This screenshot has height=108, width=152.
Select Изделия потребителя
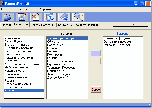coord(24,58)
